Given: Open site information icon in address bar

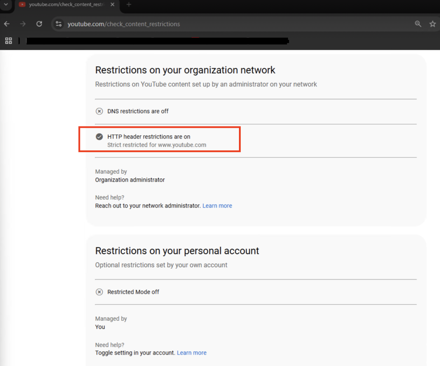Looking at the screenshot, I should click(x=59, y=24).
